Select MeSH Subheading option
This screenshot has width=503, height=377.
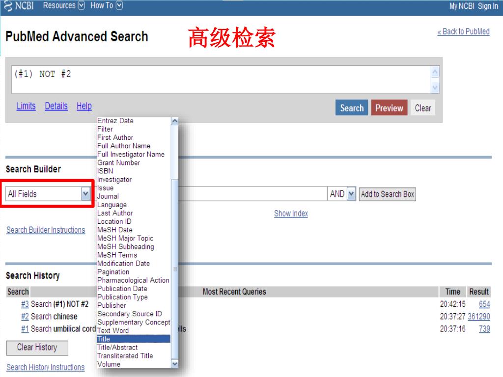[x=134, y=247]
